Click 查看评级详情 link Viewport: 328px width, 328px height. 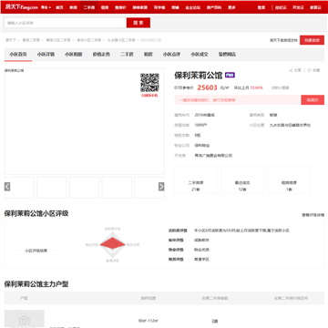(313, 215)
